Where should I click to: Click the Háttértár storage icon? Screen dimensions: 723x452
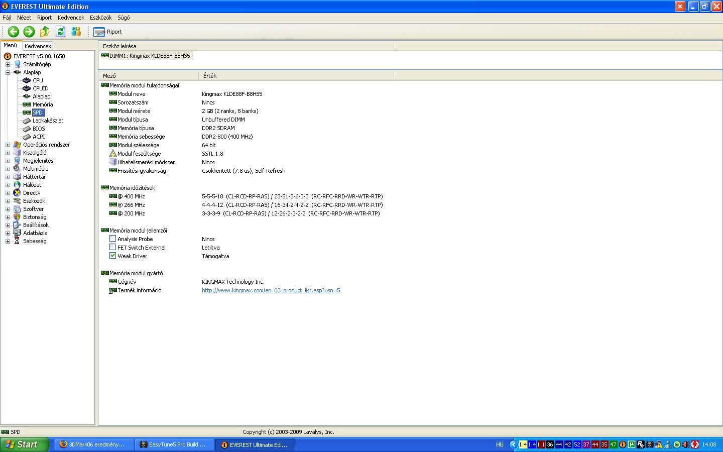[x=17, y=177]
